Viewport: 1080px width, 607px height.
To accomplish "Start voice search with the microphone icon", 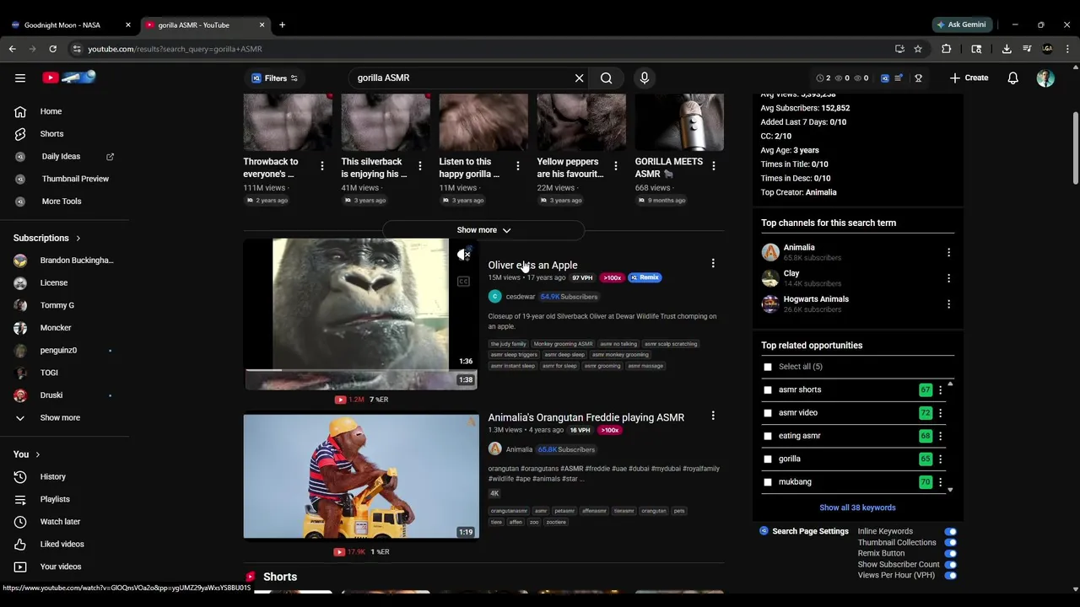I will click(x=645, y=78).
